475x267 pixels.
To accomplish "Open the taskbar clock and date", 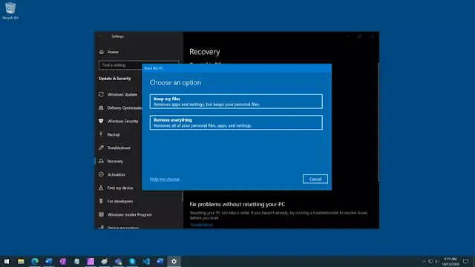I will [x=451, y=262].
